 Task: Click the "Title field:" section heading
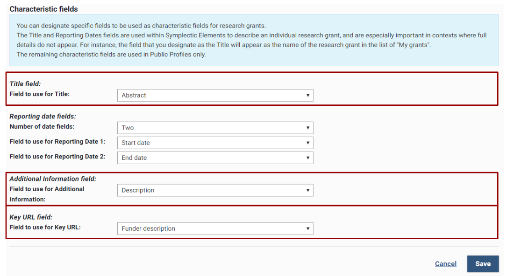[x=25, y=84]
